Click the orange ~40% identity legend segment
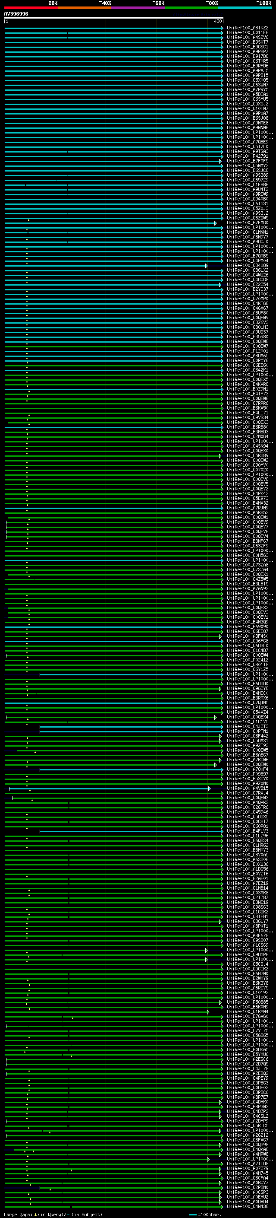 point(85,8)
